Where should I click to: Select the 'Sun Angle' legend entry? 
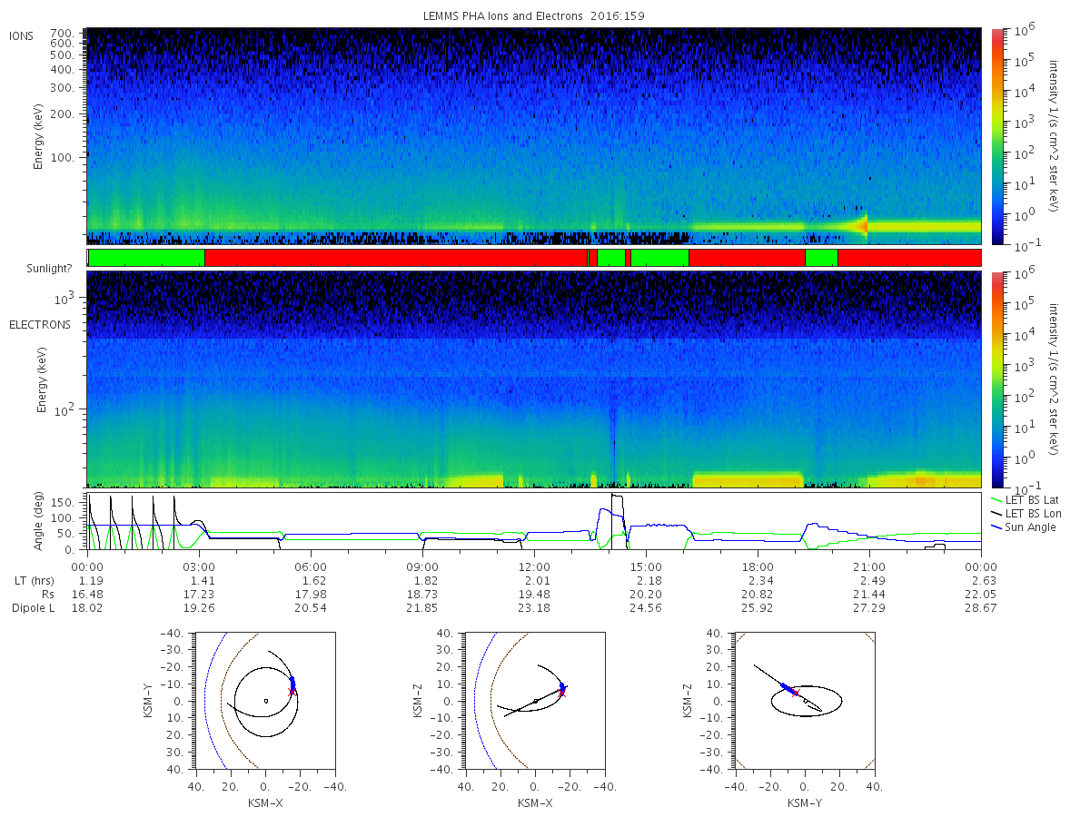point(1026,527)
